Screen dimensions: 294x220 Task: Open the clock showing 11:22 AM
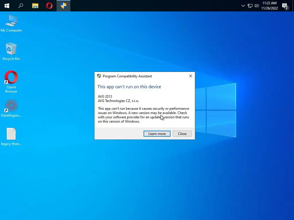coord(269,6)
